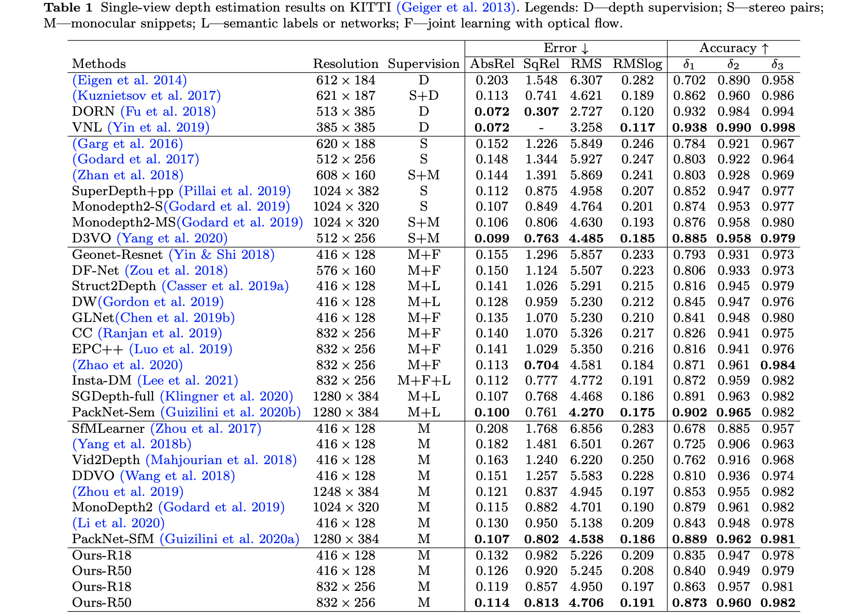Click the 'Resolution' column header
This screenshot has height=614, width=864.
click(x=346, y=64)
